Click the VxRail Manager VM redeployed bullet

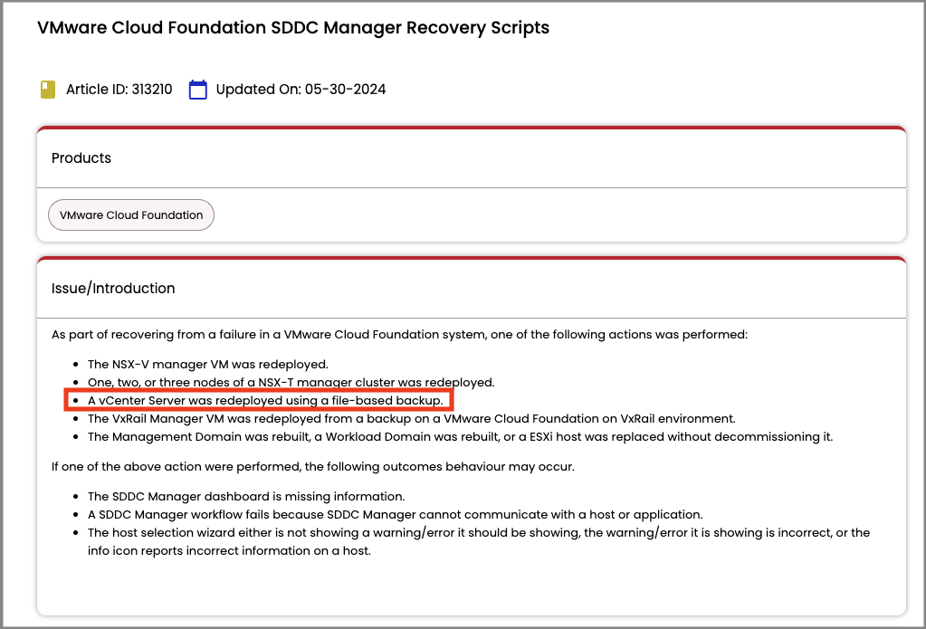(x=412, y=419)
